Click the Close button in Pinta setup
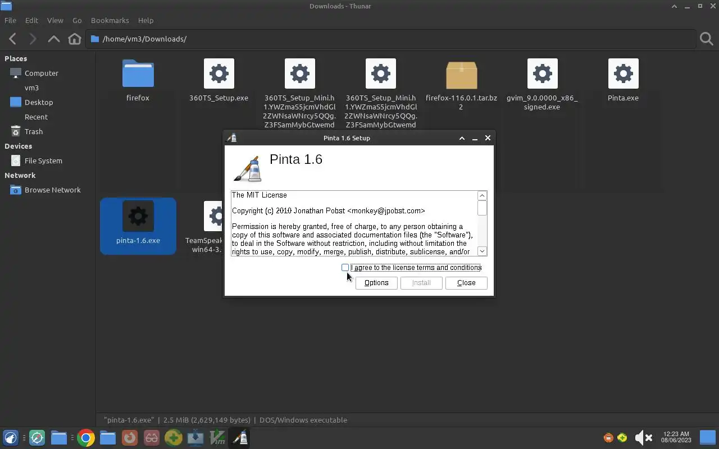719x449 pixels. coord(466,283)
